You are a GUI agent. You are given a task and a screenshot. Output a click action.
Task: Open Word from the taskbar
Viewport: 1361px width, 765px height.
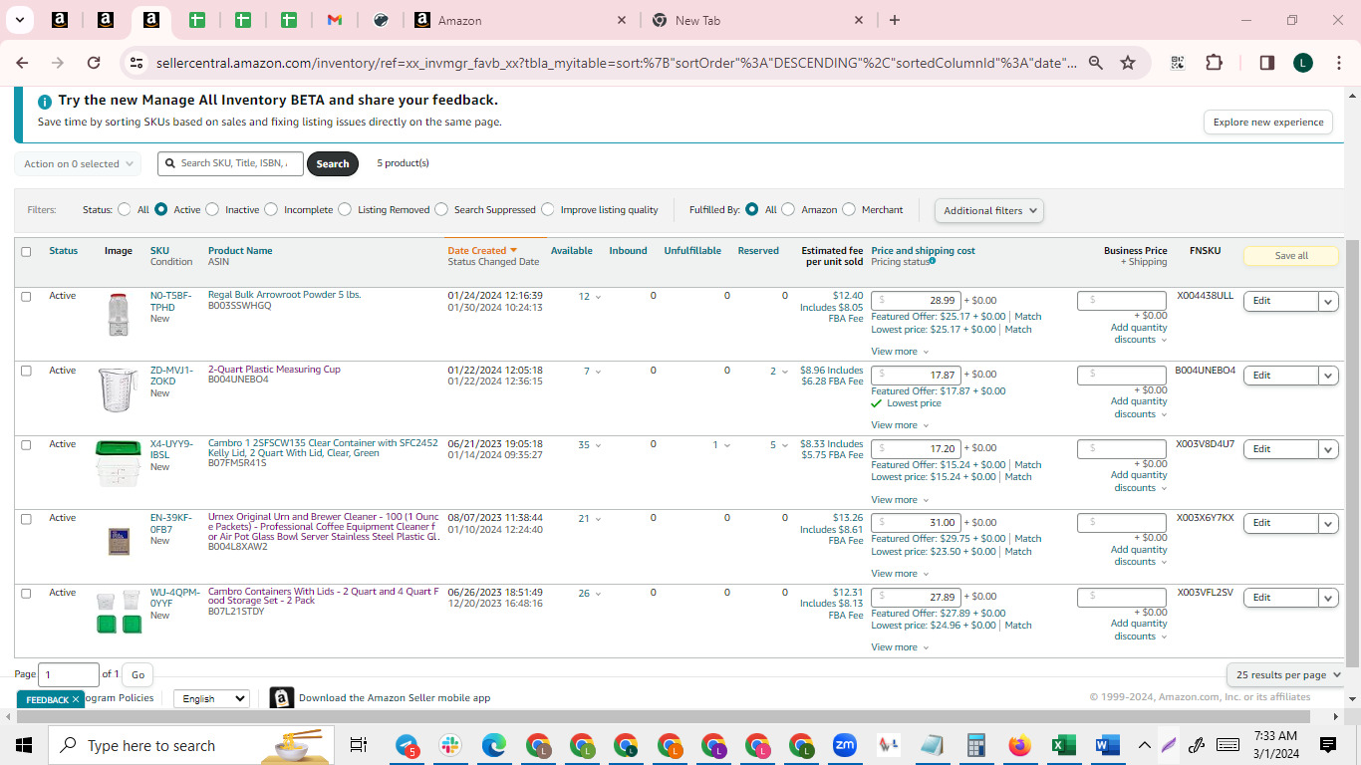(x=1106, y=745)
